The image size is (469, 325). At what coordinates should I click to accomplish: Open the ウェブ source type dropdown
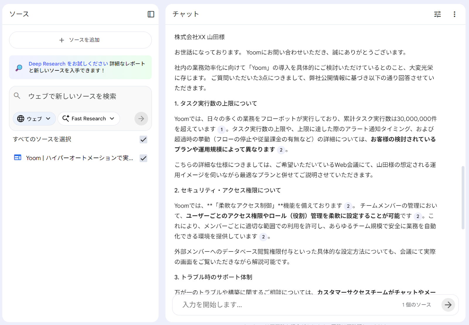click(34, 119)
